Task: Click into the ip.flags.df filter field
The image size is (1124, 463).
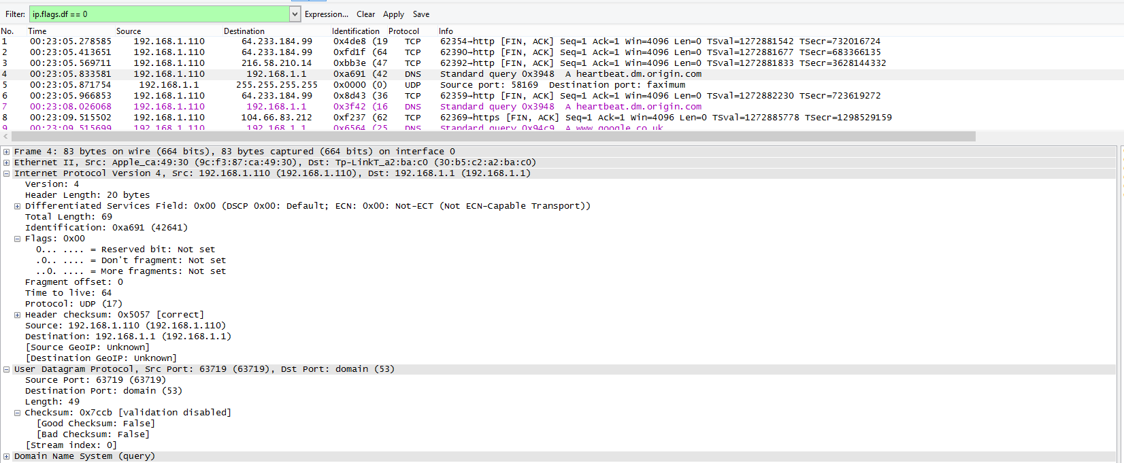Action: (159, 14)
